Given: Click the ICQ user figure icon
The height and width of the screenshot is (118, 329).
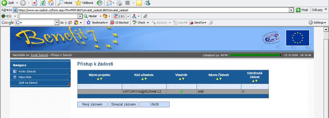Looking at the screenshot, I should tap(134, 16).
